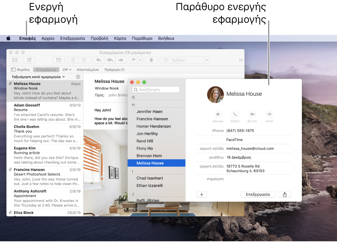Send message to Melissa House via μήνυμα icon

(218, 114)
